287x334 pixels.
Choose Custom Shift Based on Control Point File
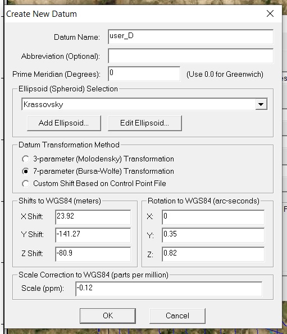[x=26, y=184]
